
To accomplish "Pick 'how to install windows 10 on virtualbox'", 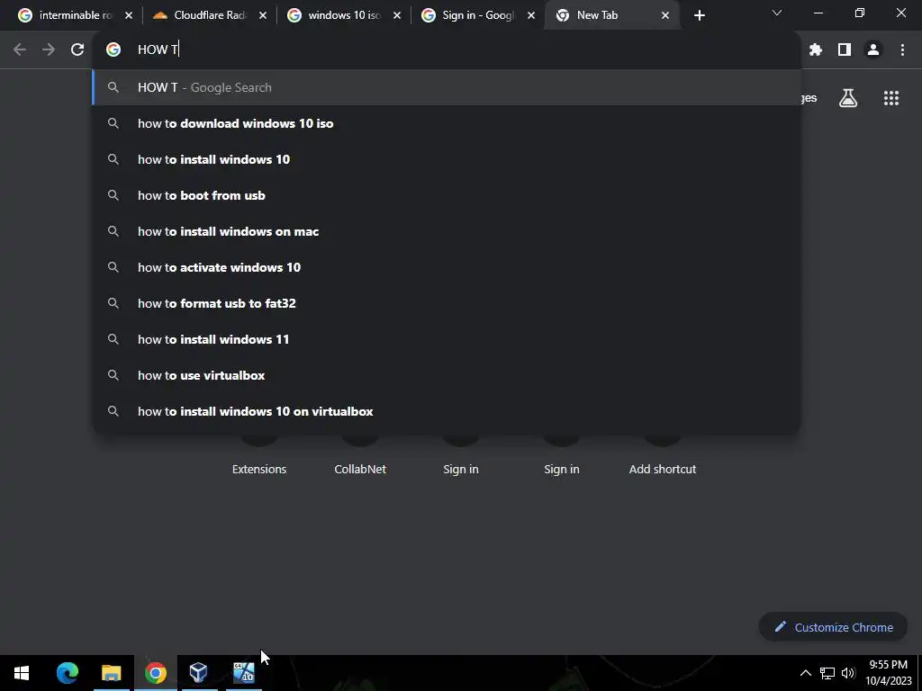I will tap(447, 411).
